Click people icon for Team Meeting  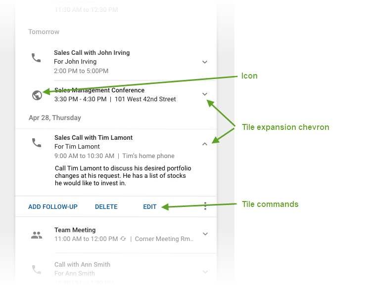tap(37, 235)
